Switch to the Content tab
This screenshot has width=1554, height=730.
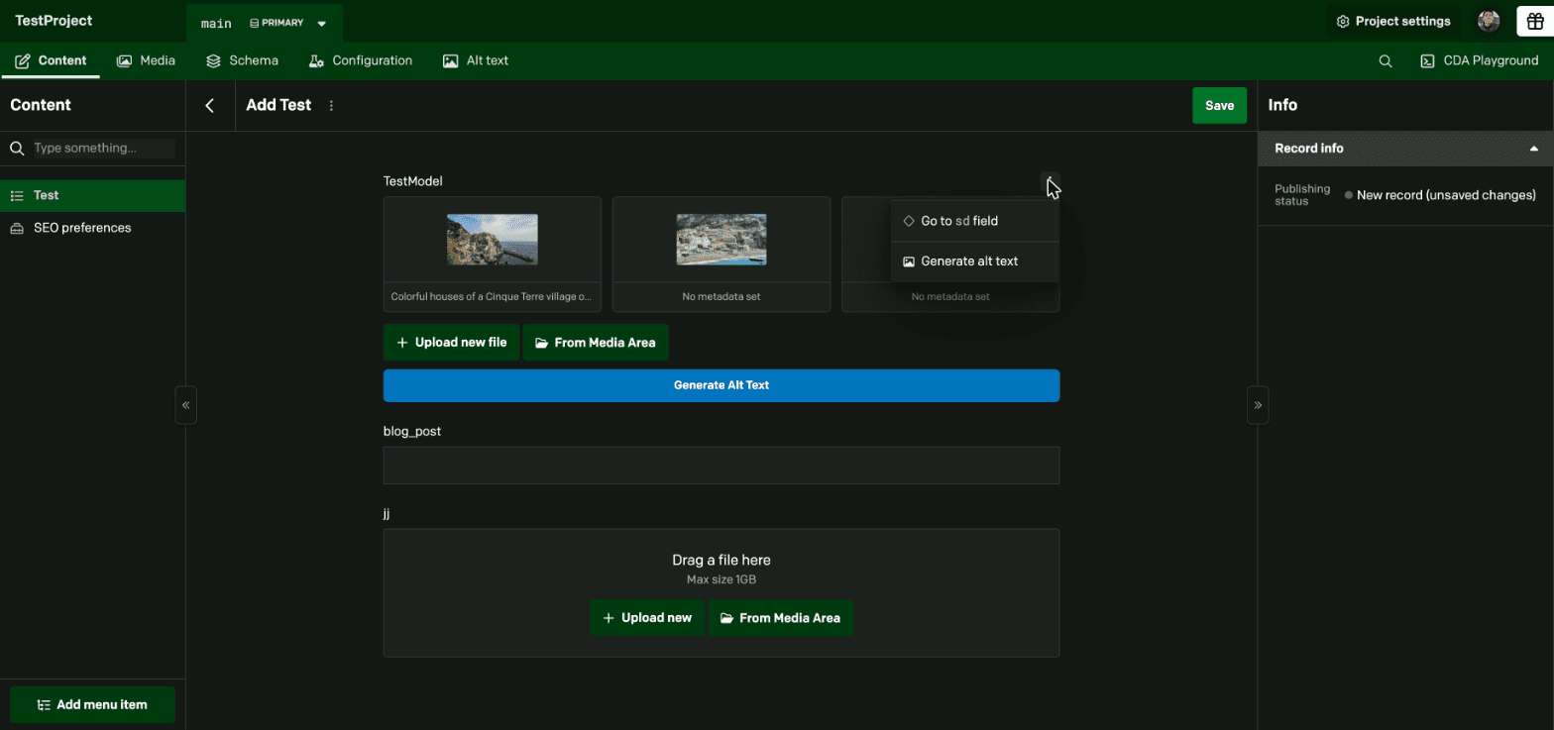51,60
